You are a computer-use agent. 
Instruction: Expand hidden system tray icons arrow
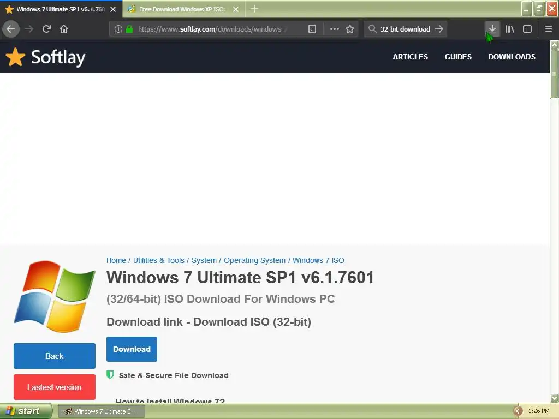[x=518, y=411]
